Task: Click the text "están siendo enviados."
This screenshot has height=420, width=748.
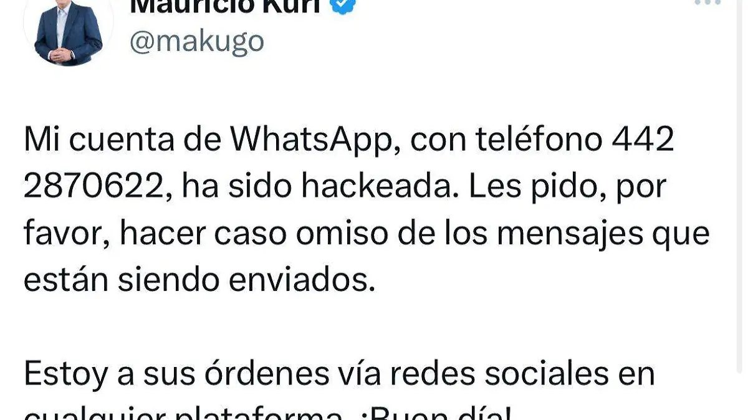Action: tap(199, 280)
